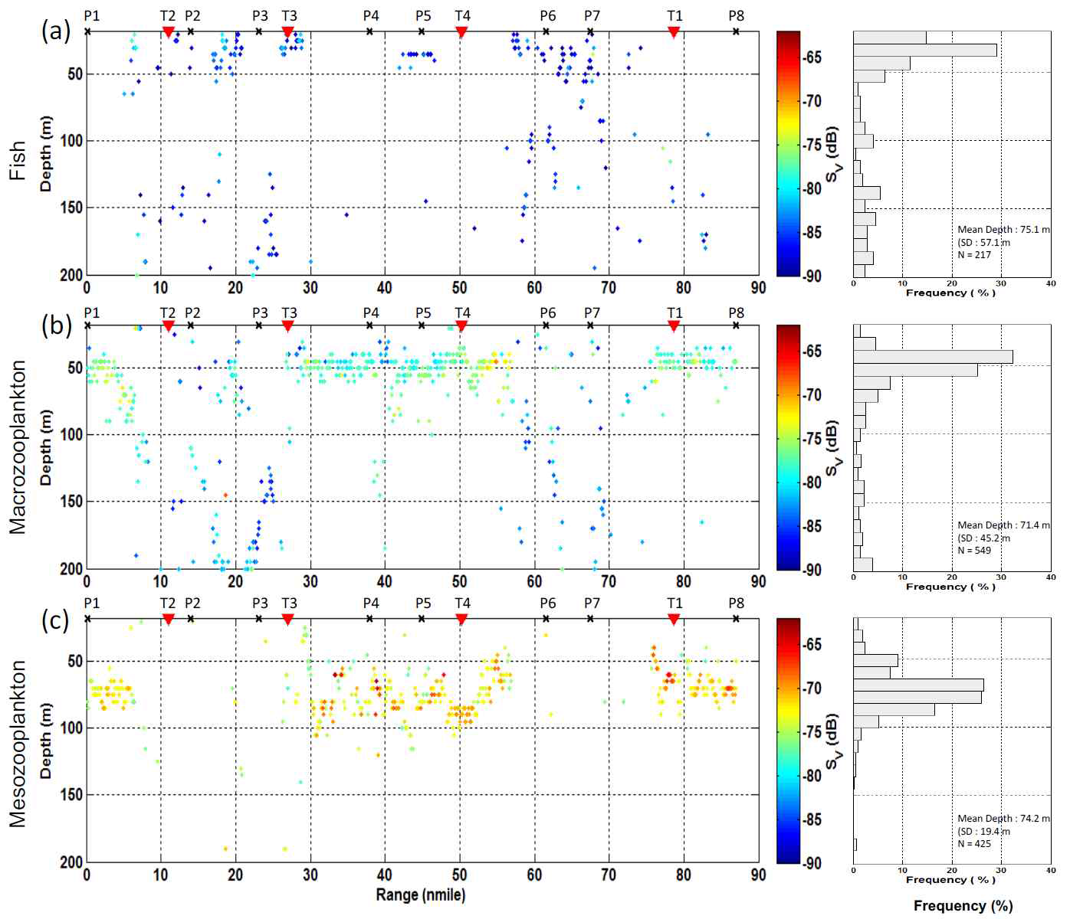
Task: Click the vertical 'Macrozooplankton' title
Action: pyautogui.click(x=17, y=447)
